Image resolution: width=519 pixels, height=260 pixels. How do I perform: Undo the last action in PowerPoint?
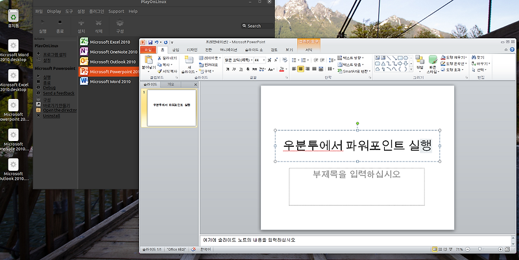pyautogui.click(x=156, y=42)
